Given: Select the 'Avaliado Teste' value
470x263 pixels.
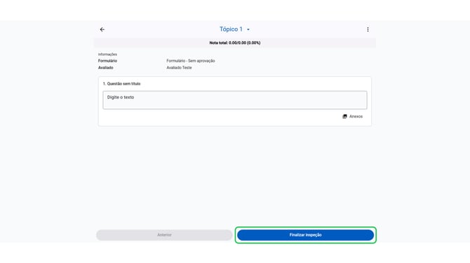Looking at the screenshot, I should [x=179, y=68].
